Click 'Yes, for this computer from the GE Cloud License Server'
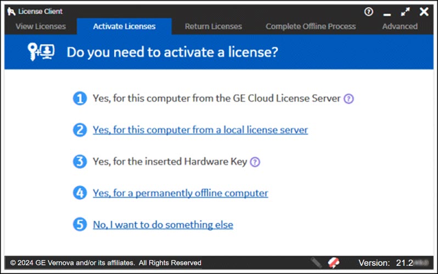Image resolution: width=438 pixels, height=274 pixels. (x=216, y=98)
